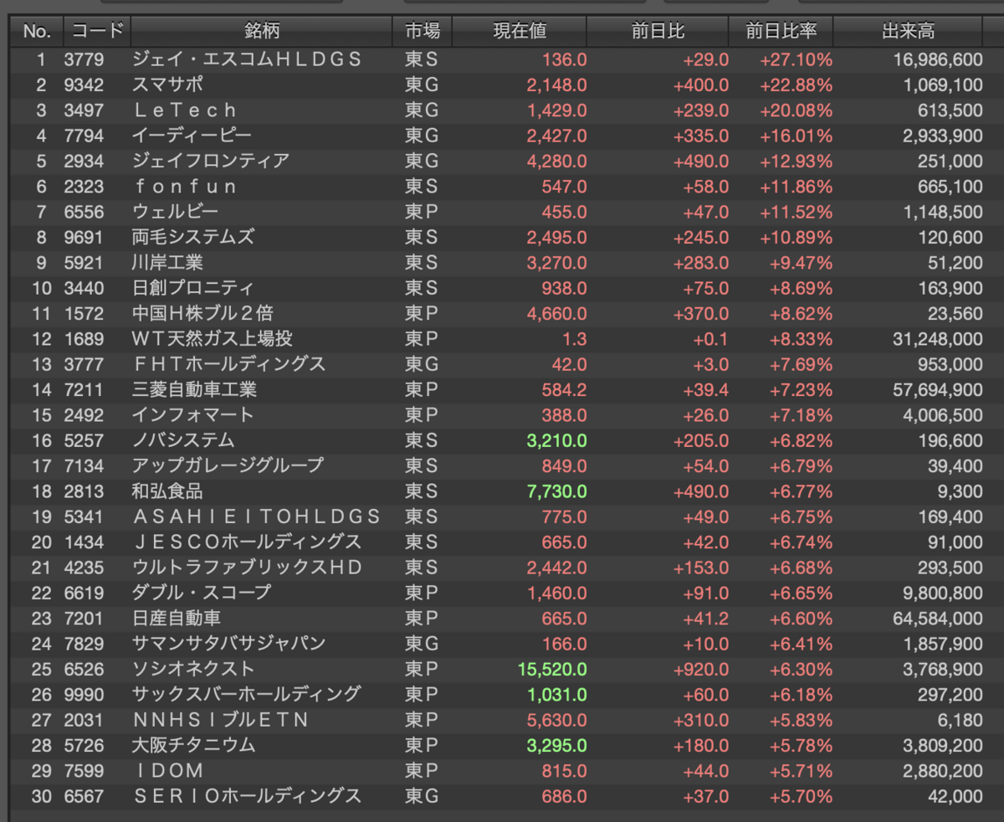
Task: Sort by the 市場 column header
Action: [423, 32]
